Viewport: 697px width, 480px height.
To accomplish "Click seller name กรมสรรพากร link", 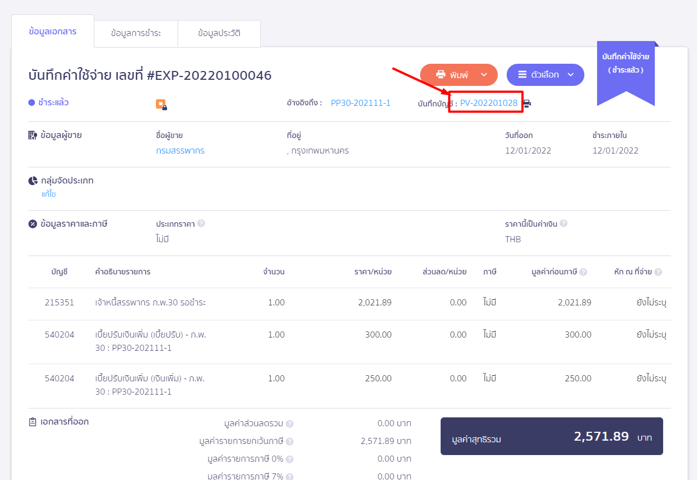I will tap(180, 151).
